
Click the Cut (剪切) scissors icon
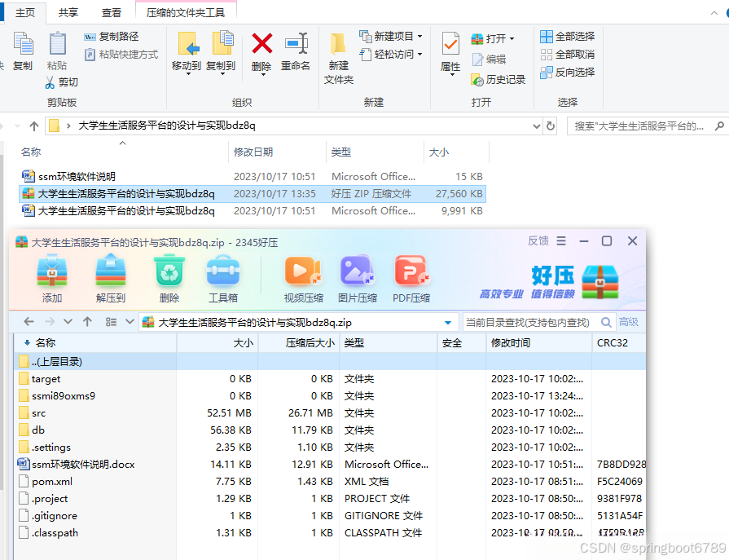(51, 82)
